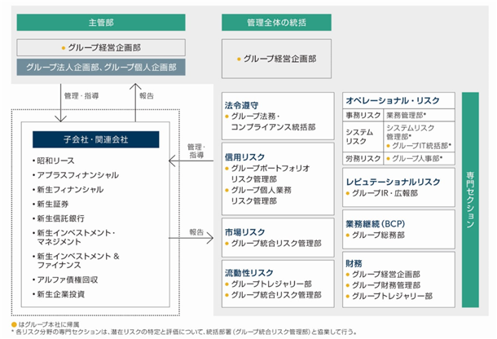
Task: Select アプラスフィナンシャル in the subsidiary list
Action: [78, 175]
